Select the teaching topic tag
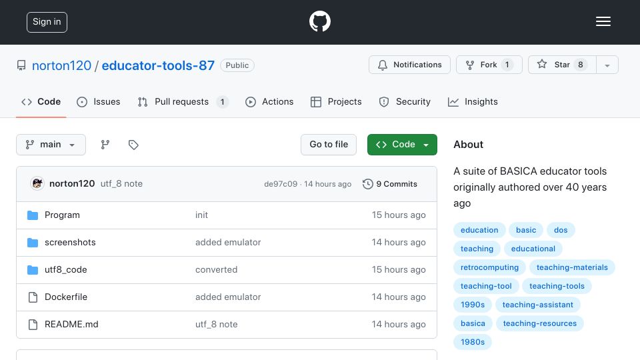This screenshot has width=640, height=360. coord(477,249)
